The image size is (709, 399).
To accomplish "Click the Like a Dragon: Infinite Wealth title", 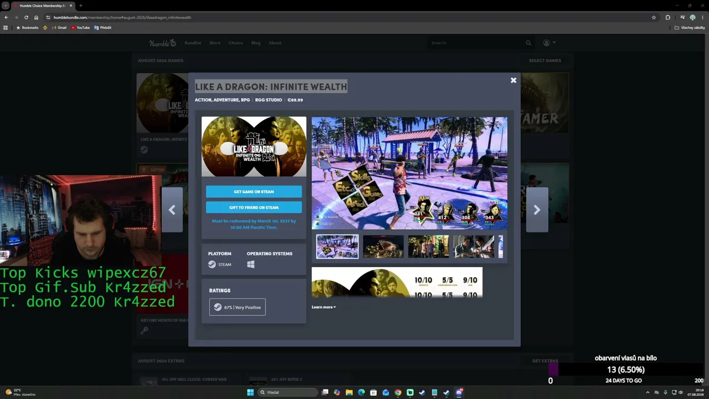I will [271, 86].
